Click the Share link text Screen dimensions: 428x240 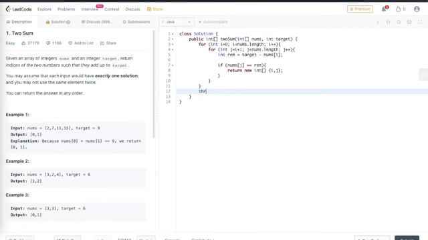tap(111, 43)
